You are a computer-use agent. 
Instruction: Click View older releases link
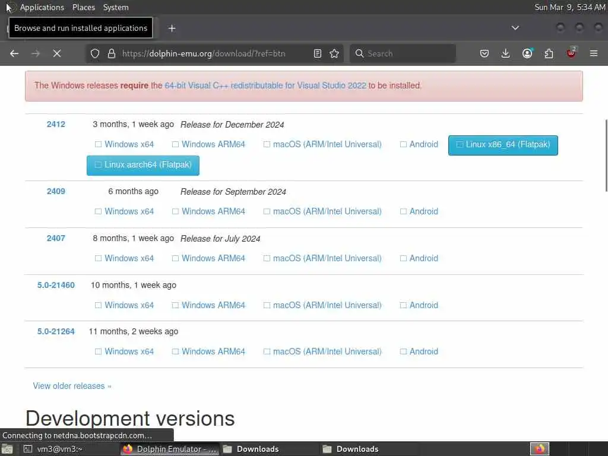[x=72, y=386]
